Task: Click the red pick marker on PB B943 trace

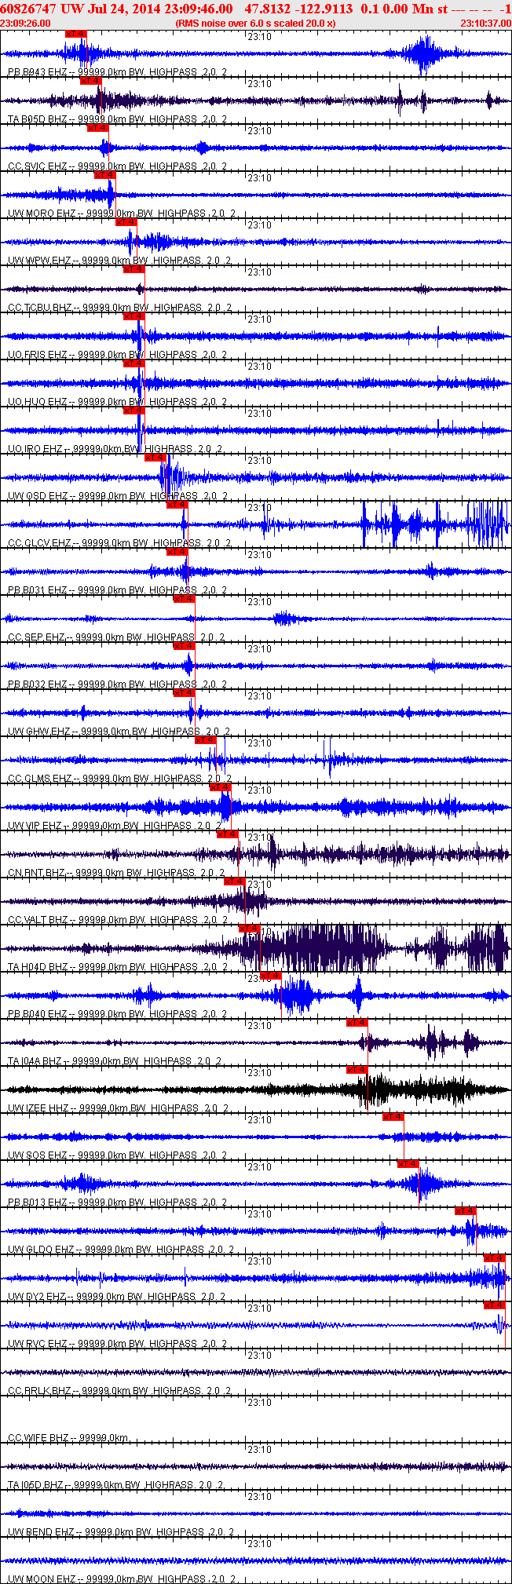Action: click(76, 34)
